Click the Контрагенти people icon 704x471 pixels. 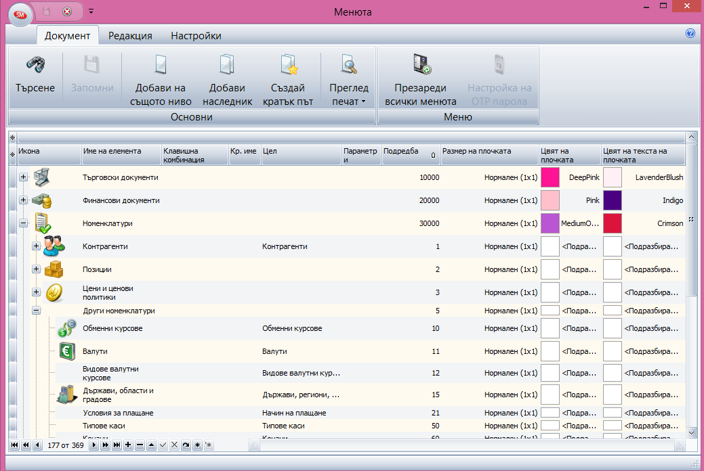coord(54,246)
